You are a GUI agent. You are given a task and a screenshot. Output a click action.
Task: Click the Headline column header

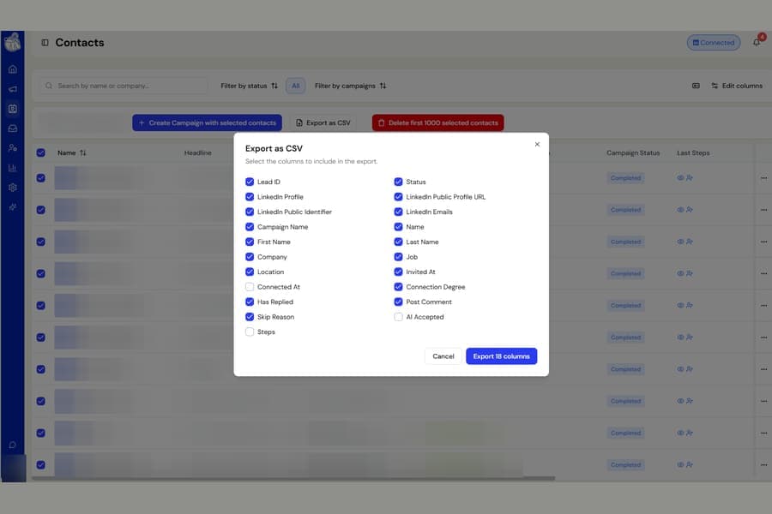click(x=198, y=153)
